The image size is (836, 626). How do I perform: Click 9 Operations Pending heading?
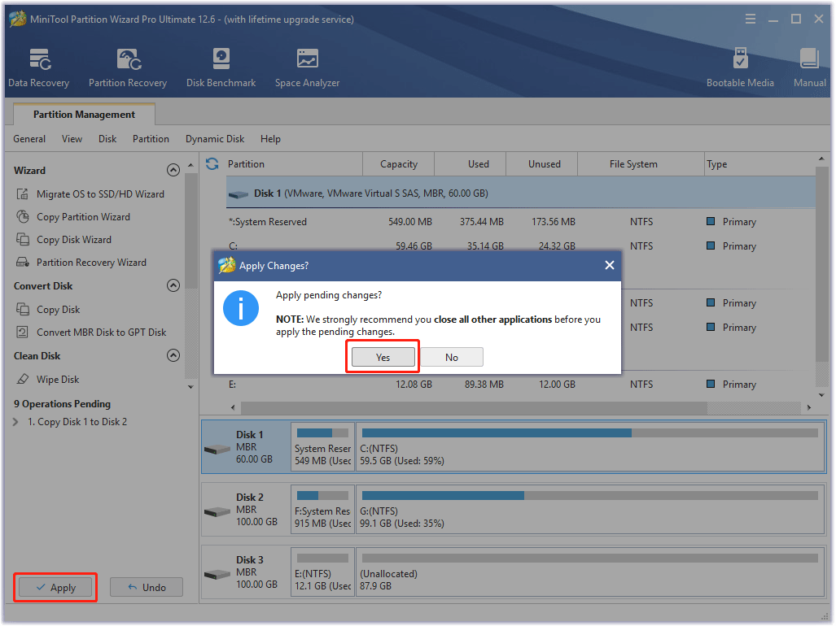63,404
